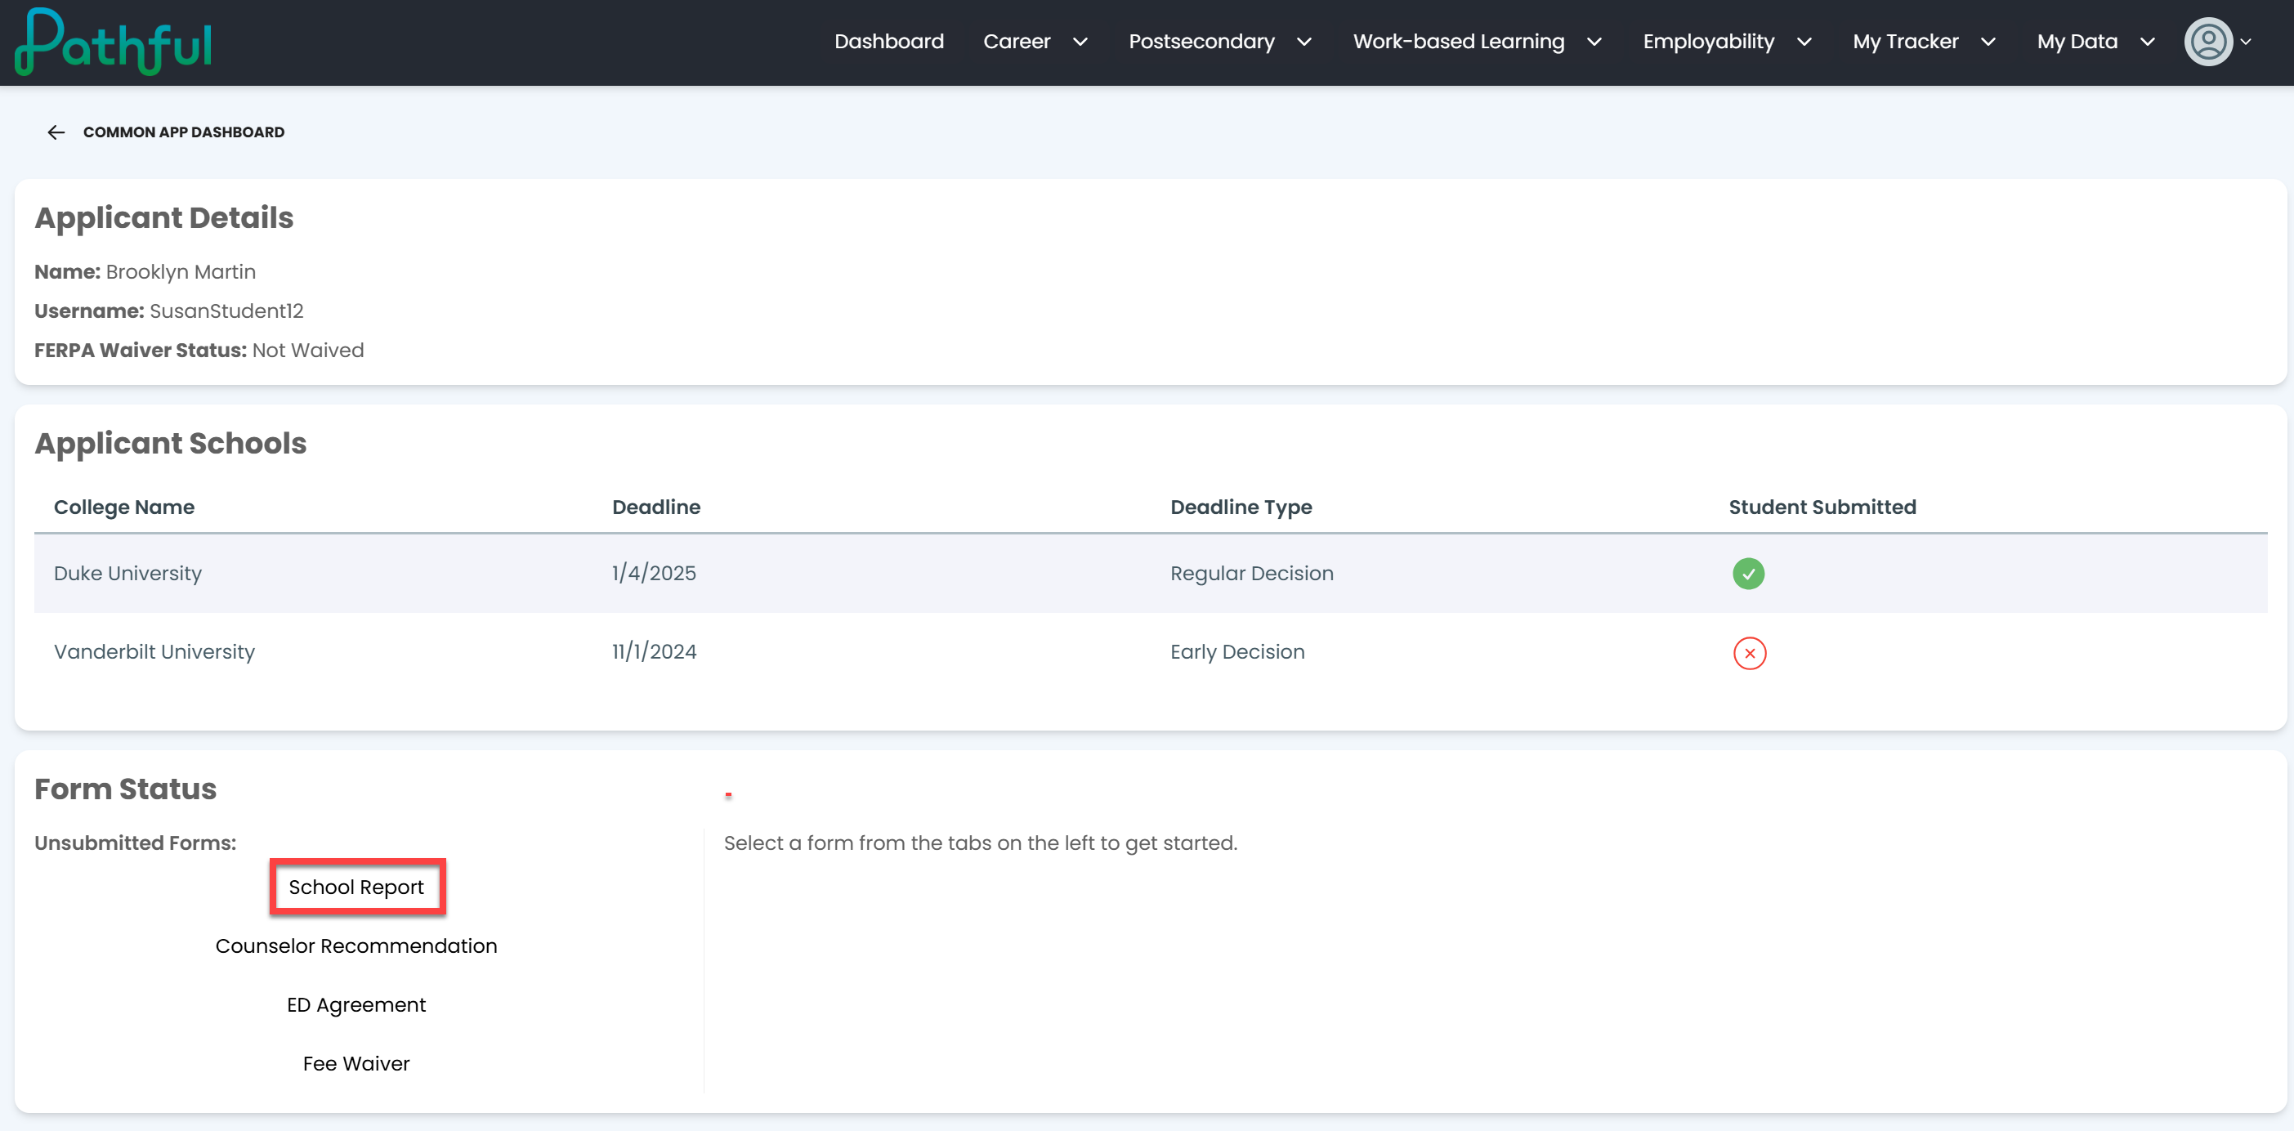Select the Counselor Recommendation form tab
This screenshot has height=1131, width=2294.
356,945
